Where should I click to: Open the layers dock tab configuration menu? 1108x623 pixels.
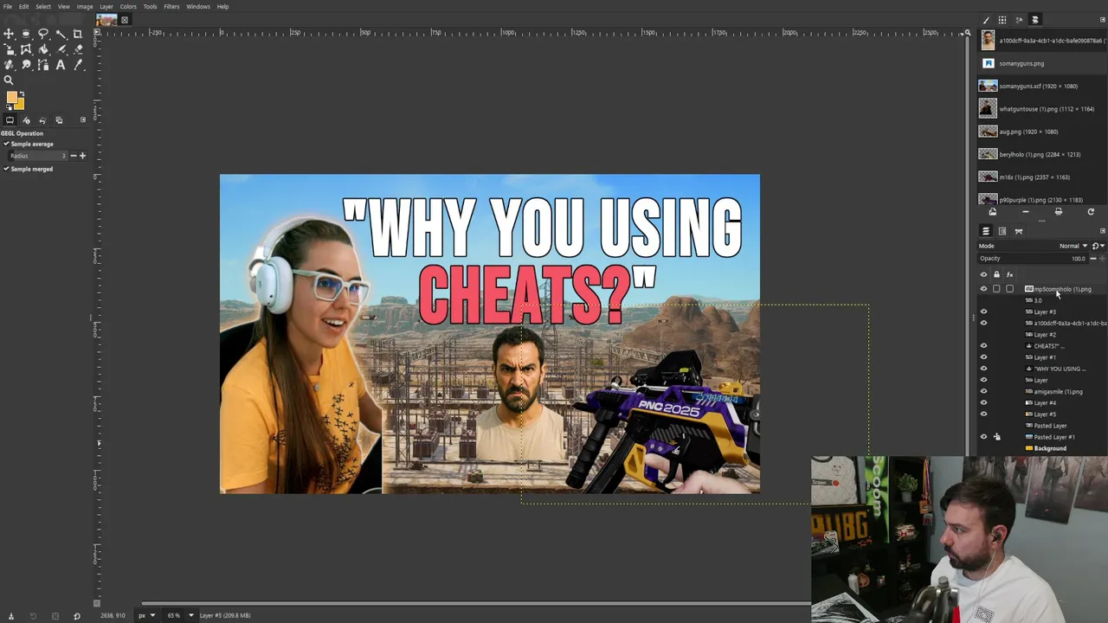point(1102,231)
